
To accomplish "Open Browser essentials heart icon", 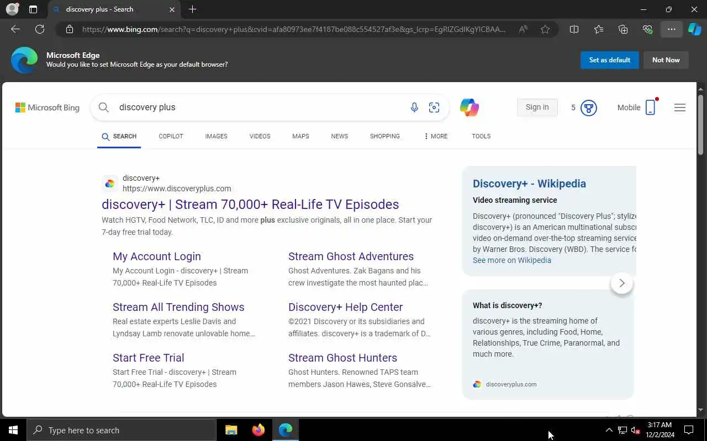I will pyautogui.click(x=647, y=29).
